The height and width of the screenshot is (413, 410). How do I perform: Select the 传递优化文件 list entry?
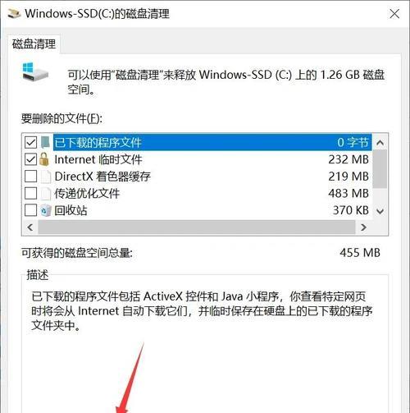point(197,194)
